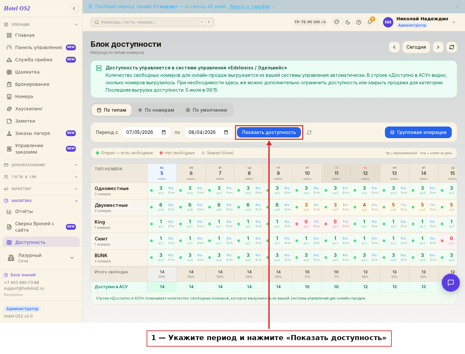Expand the ГОСТИ И CRM section
465x354 pixels.
(41, 177)
